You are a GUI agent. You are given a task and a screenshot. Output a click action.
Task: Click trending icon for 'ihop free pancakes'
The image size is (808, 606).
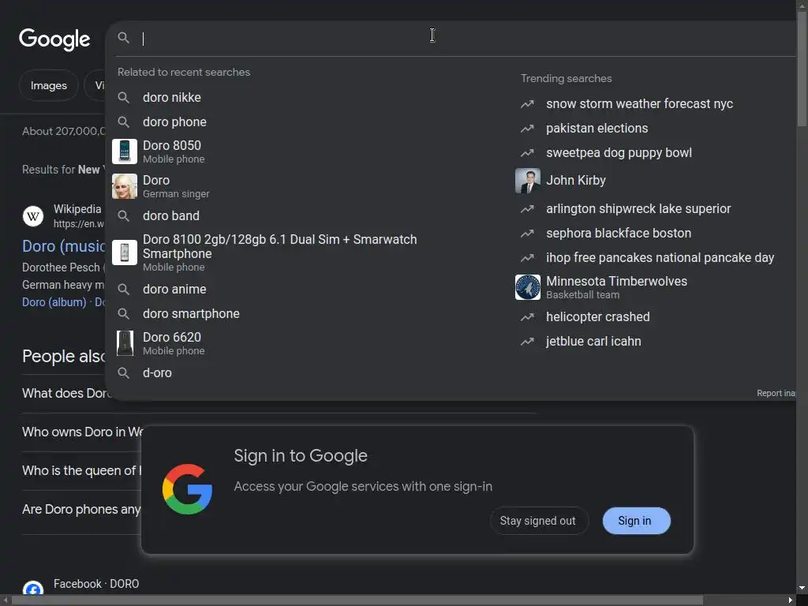(527, 258)
